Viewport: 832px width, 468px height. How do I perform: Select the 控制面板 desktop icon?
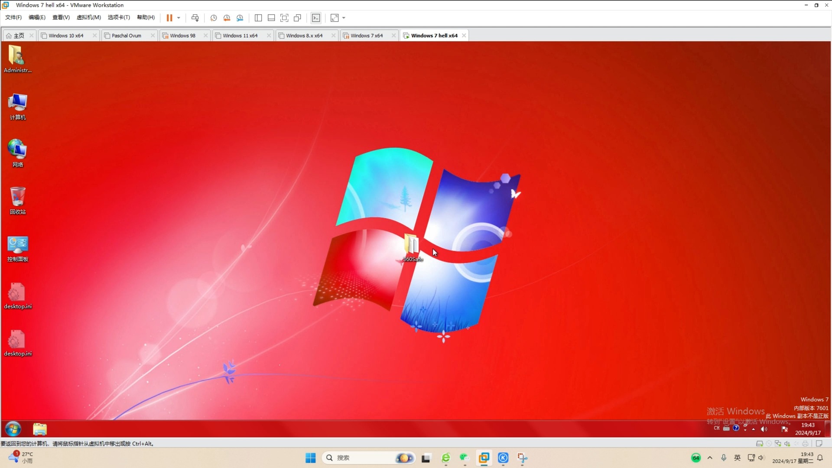coord(18,248)
